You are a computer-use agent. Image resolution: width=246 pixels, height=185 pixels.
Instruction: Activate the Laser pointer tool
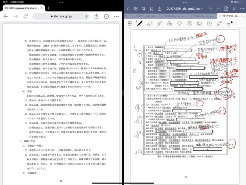(219, 23)
